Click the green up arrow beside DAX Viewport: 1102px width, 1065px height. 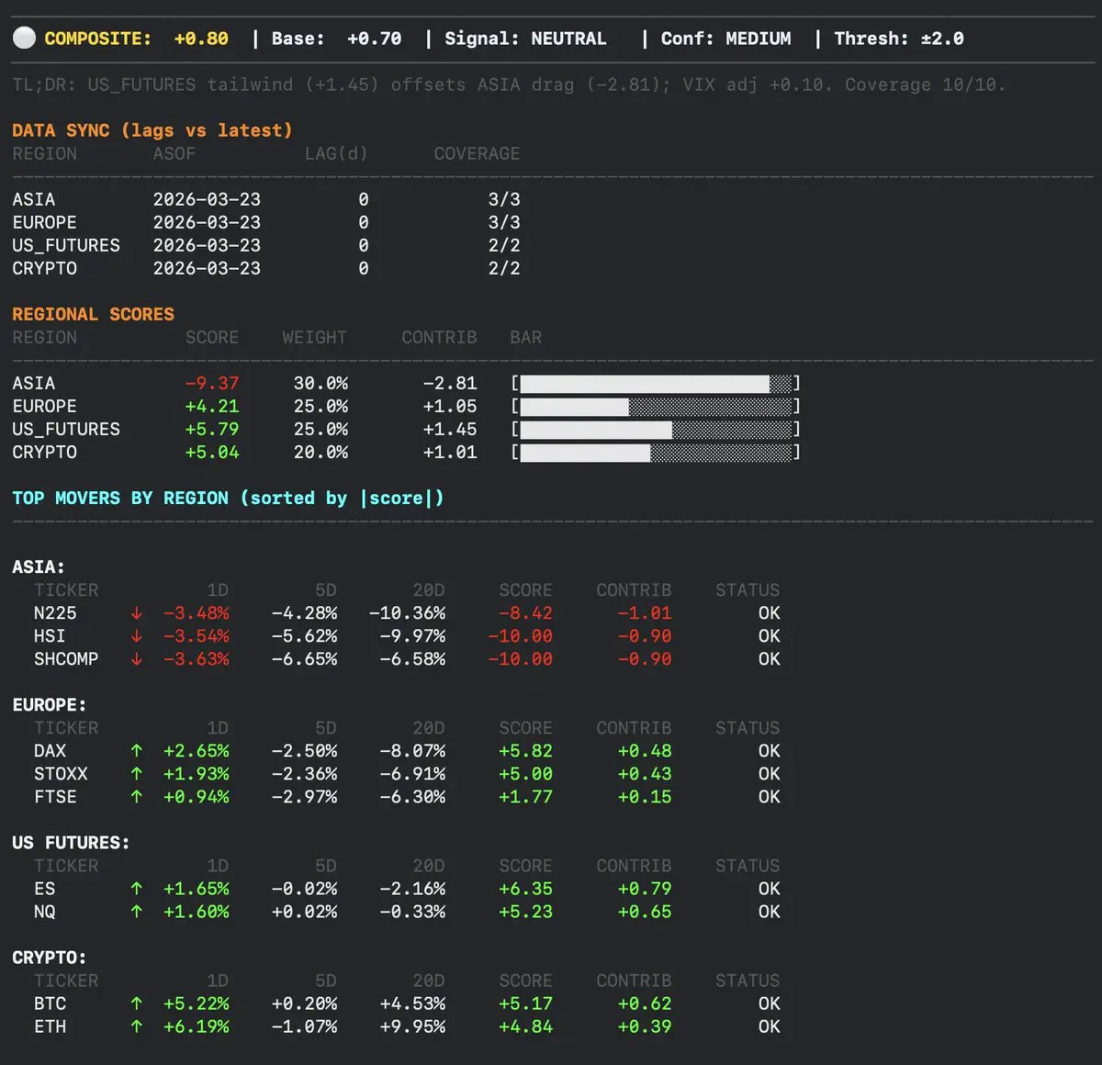pyautogui.click(x=137, y=751)
